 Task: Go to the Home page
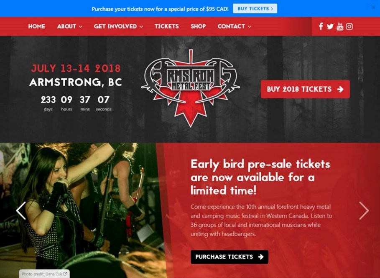pos(37,26)
